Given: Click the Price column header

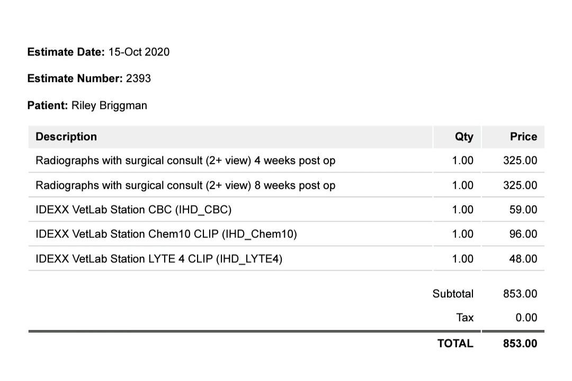Looking at the screenshot, I should tap(523, 137).
